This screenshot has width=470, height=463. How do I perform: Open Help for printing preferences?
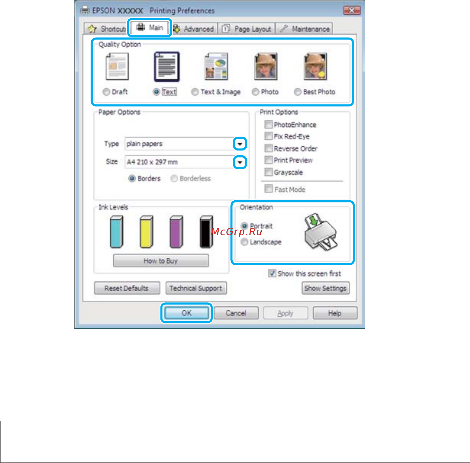335,313
